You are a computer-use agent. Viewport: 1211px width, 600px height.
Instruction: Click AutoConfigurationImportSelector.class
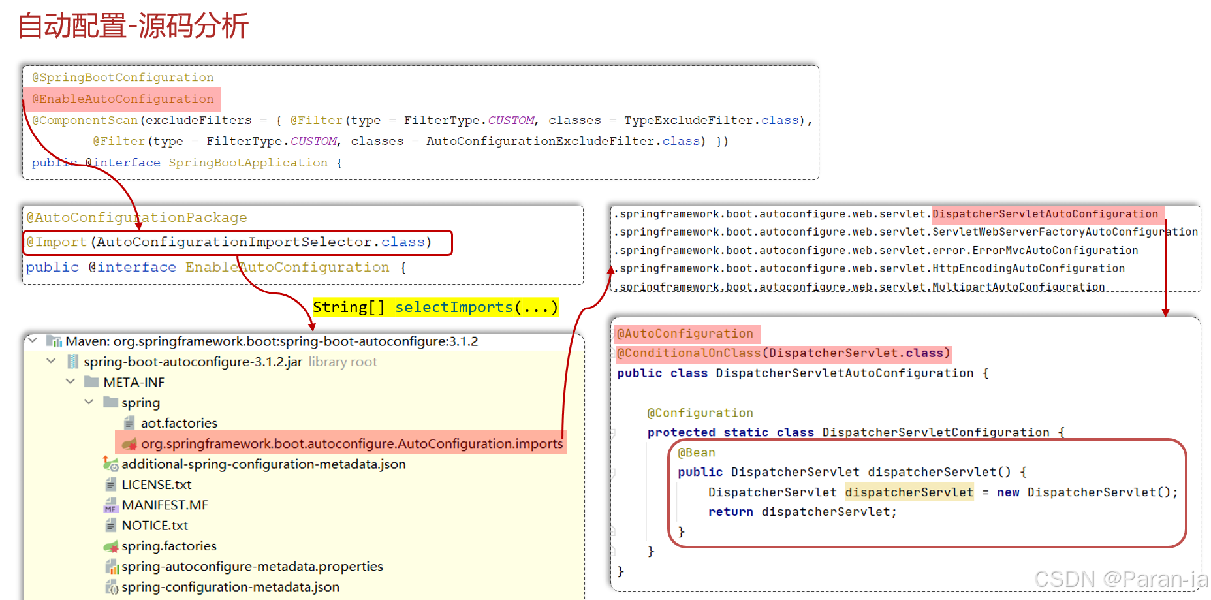pyautogui.click(x=261, y=242)
